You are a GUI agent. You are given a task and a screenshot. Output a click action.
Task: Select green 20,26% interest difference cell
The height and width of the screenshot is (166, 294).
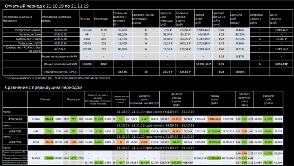click(99, 119)
